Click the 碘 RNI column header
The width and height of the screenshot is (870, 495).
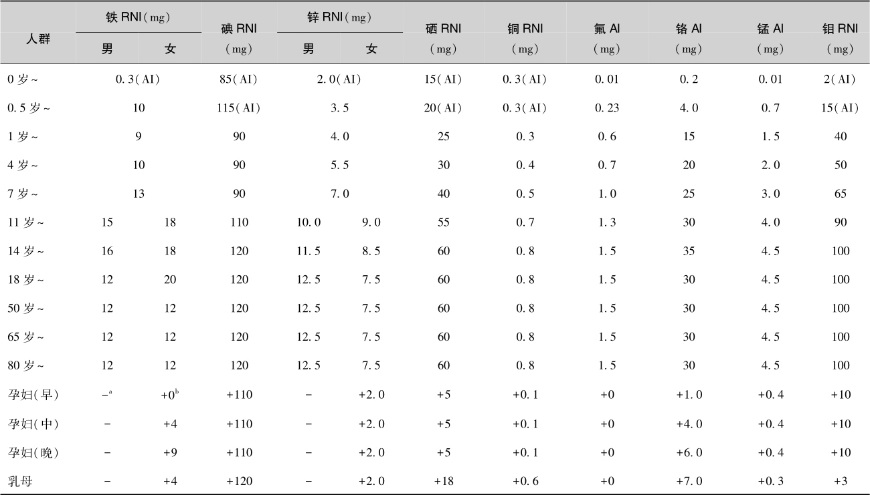[239, 29]
